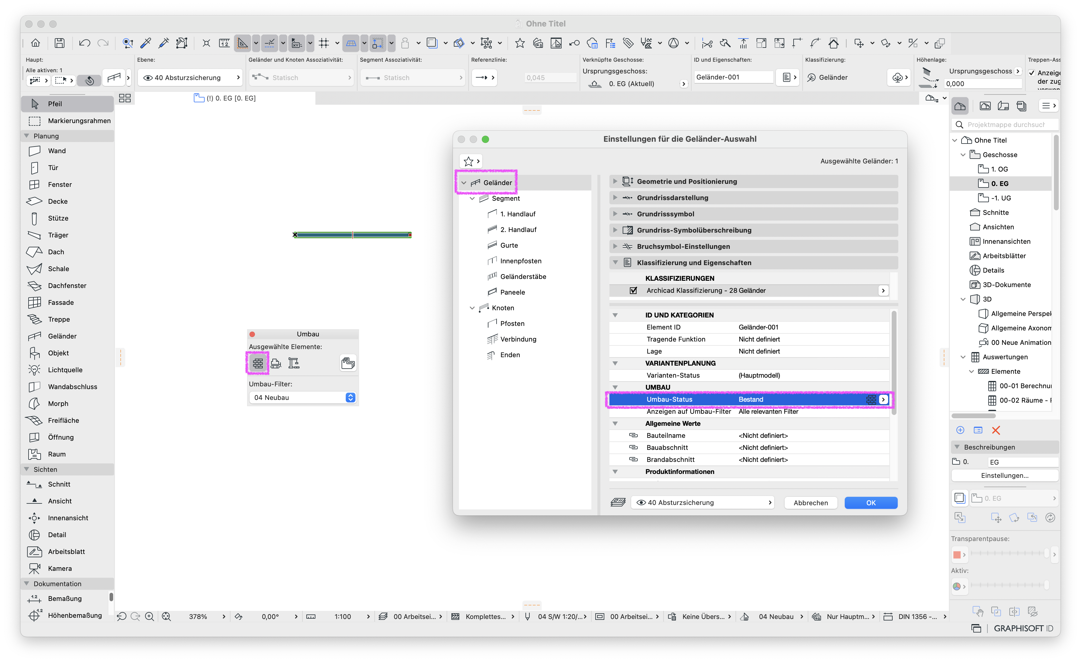Click the Abbrechen button
Image resolution: width=1081 pixels, height=662 pixels.
pos(810,503)
